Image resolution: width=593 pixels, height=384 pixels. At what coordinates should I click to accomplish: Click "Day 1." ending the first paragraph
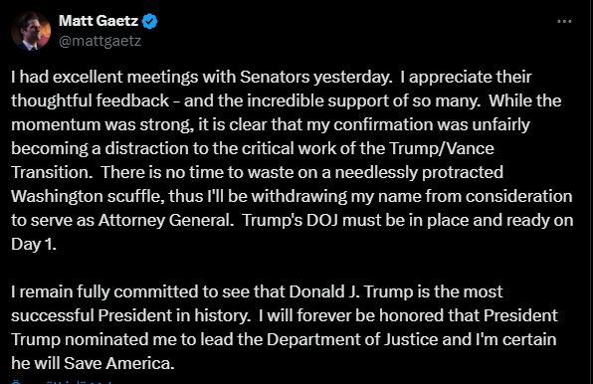pyautogui.click(x=34, y=244)
